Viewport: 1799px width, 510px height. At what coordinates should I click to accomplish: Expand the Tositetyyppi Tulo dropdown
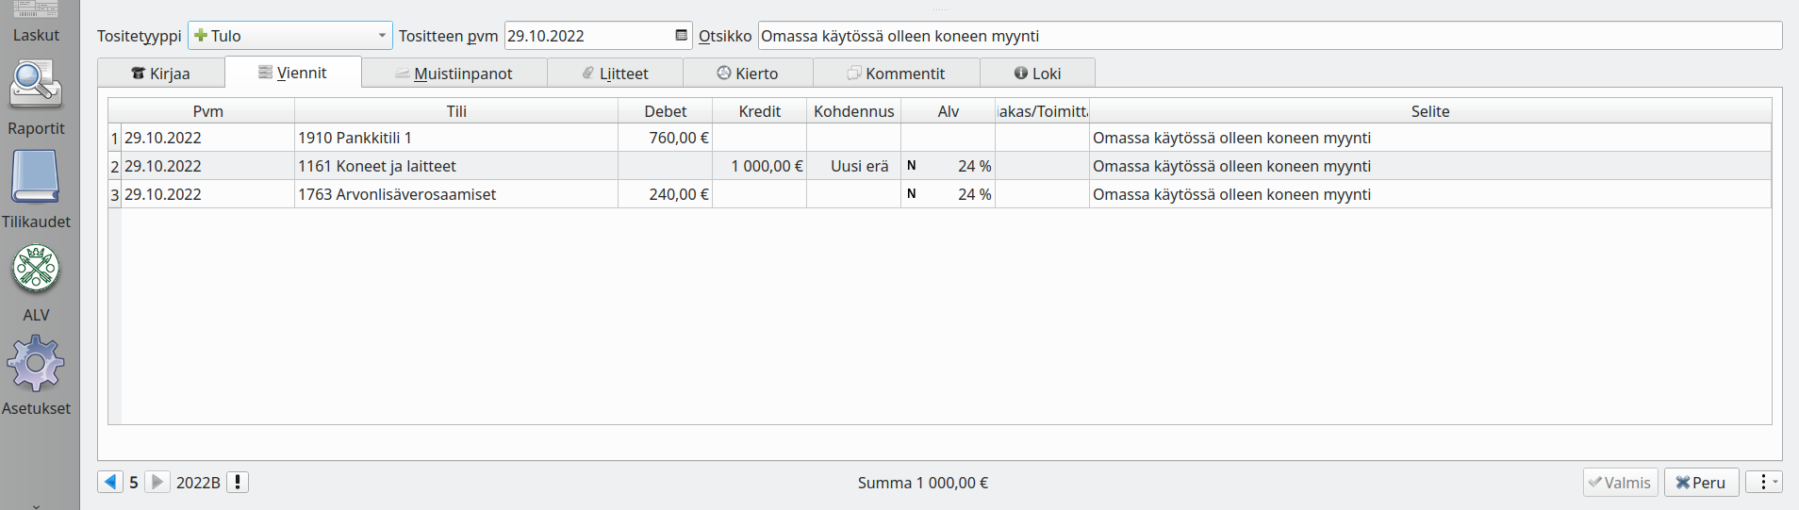(x=290, y=36)
